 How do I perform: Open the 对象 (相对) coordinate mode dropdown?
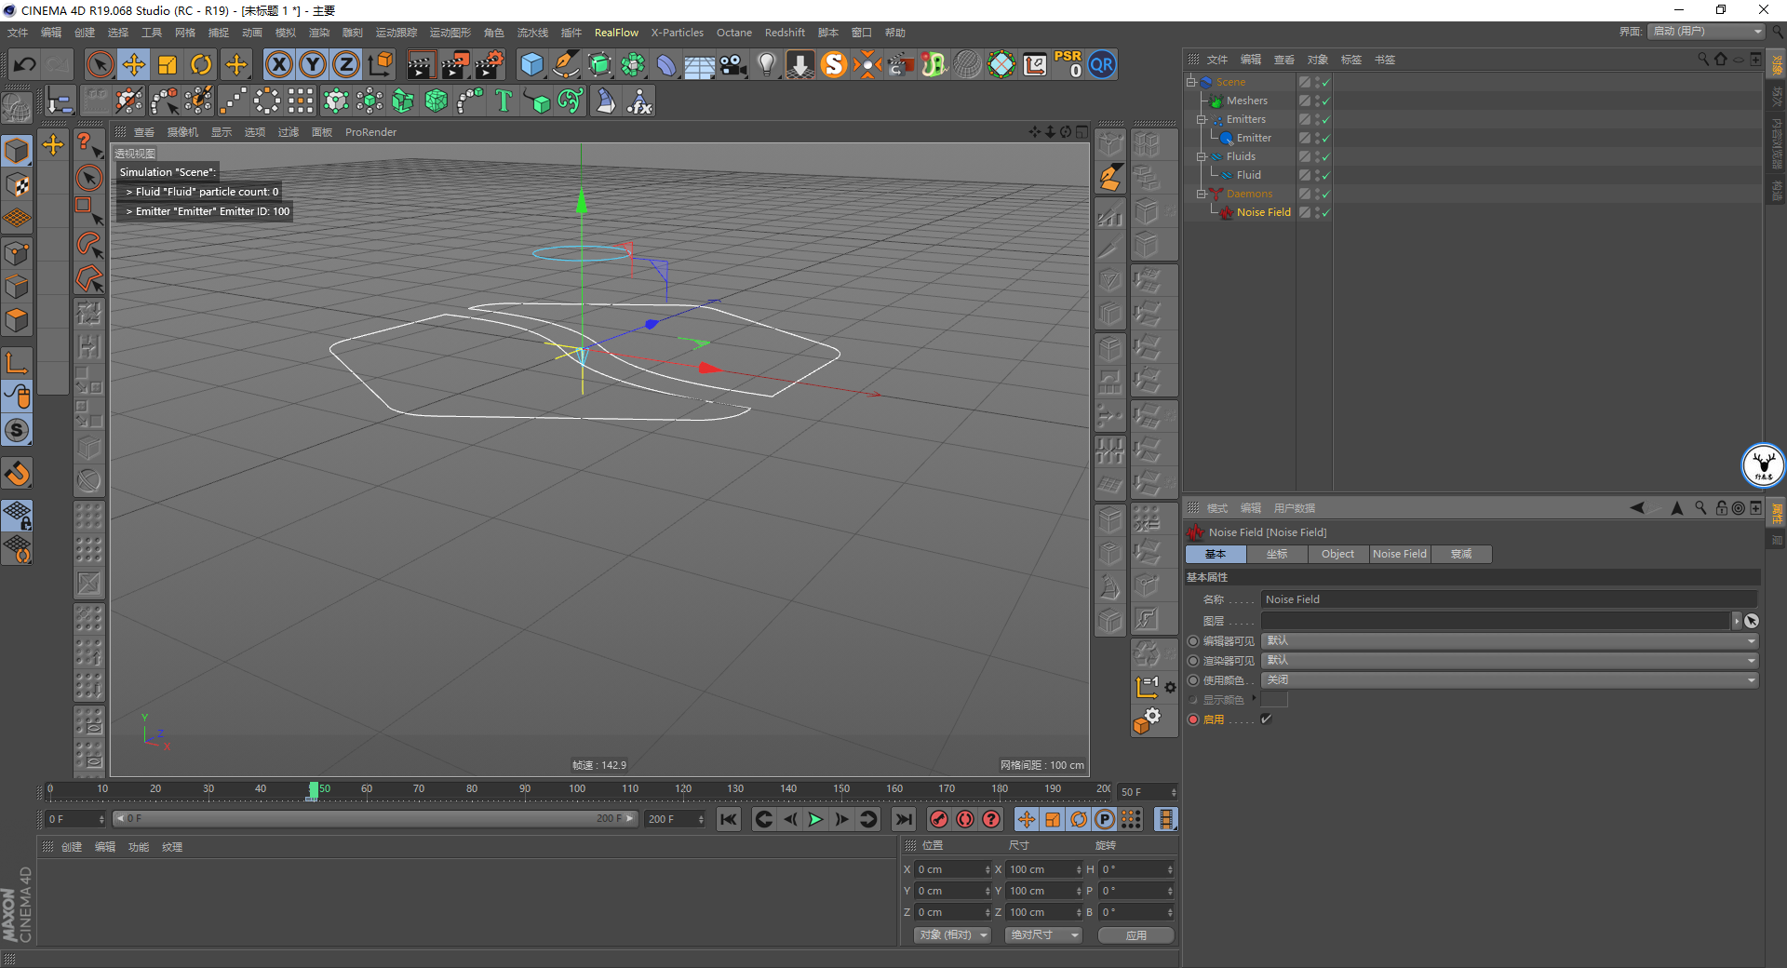951,935
